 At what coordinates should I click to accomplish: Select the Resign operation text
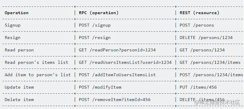[12, 38]
